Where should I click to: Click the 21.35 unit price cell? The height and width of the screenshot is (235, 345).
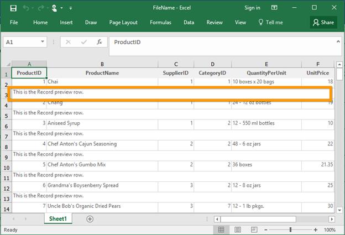(x=318, y=166)
